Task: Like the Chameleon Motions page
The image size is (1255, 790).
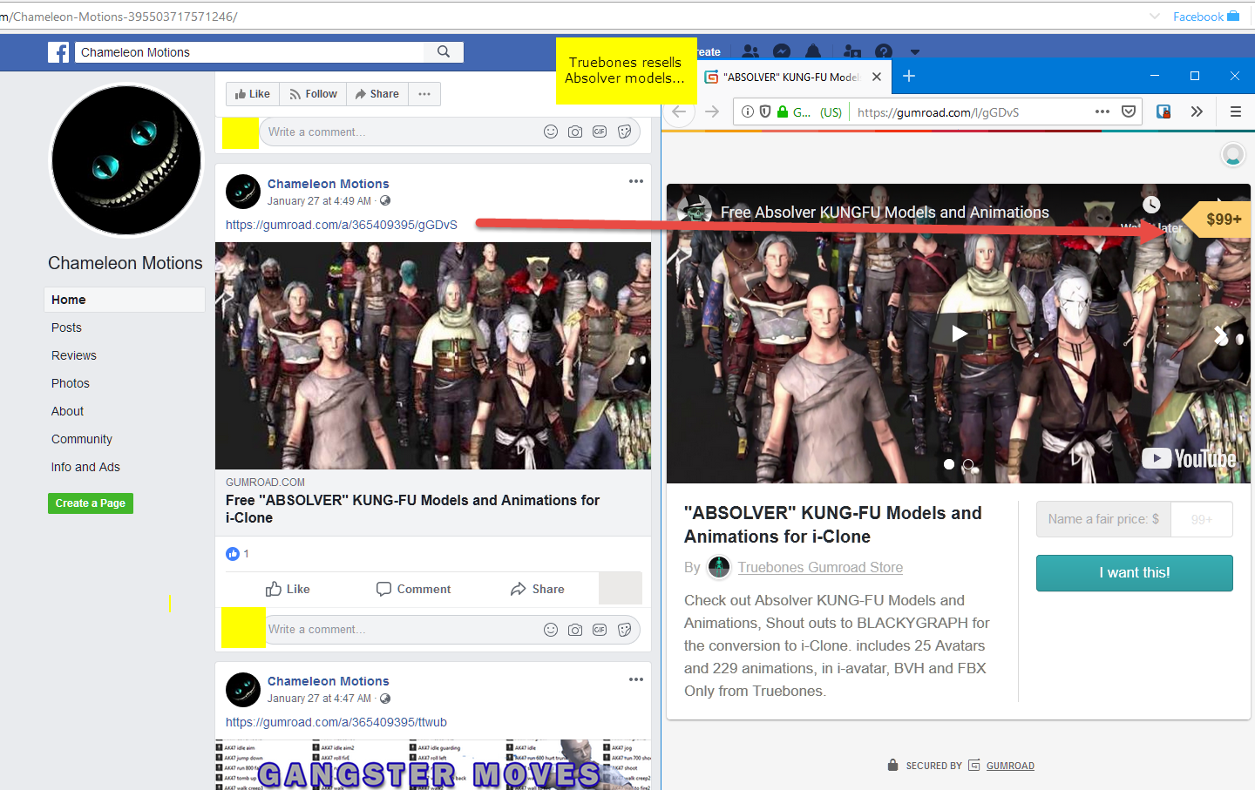Action: click(x=253, y=94)
